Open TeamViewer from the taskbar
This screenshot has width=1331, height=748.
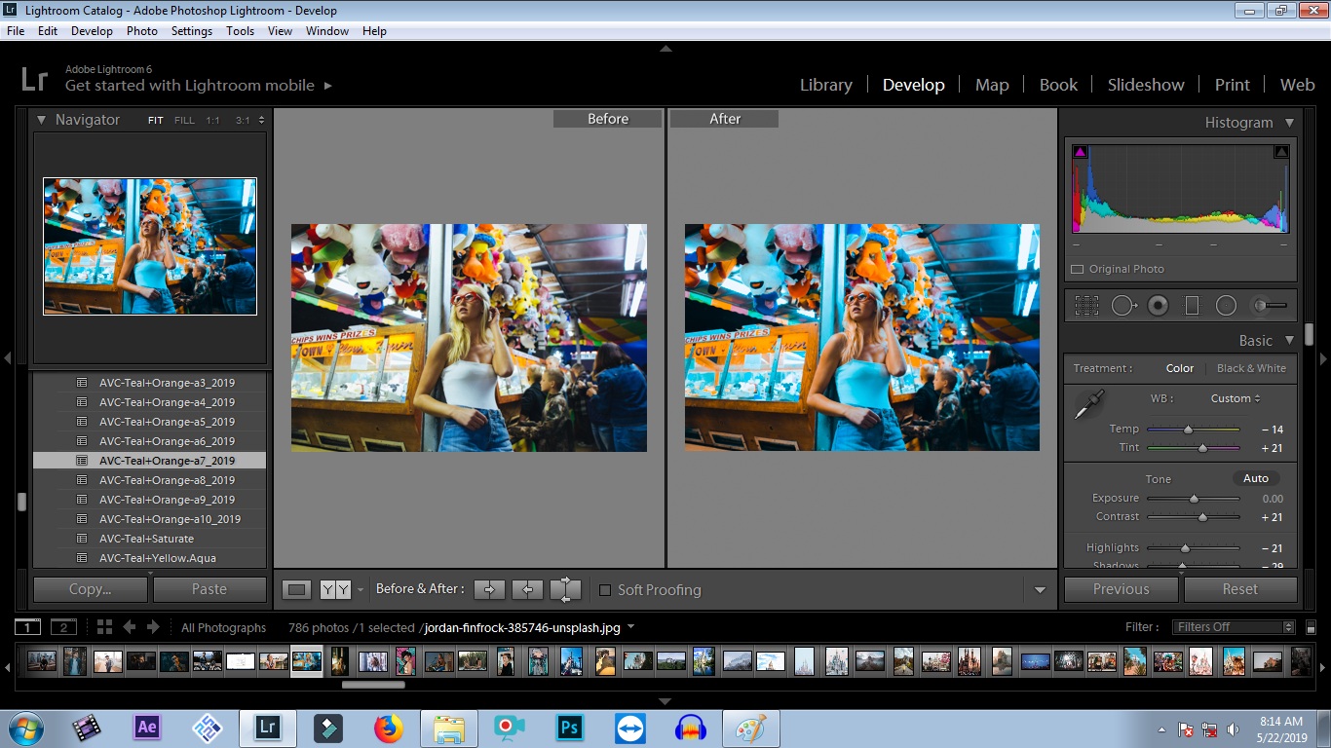(629, 728)
